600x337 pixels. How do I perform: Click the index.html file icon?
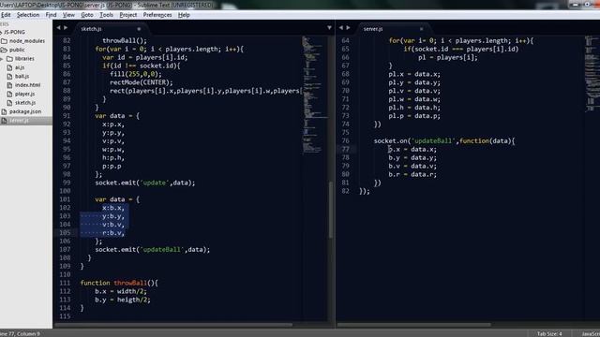tap(9, 85)
